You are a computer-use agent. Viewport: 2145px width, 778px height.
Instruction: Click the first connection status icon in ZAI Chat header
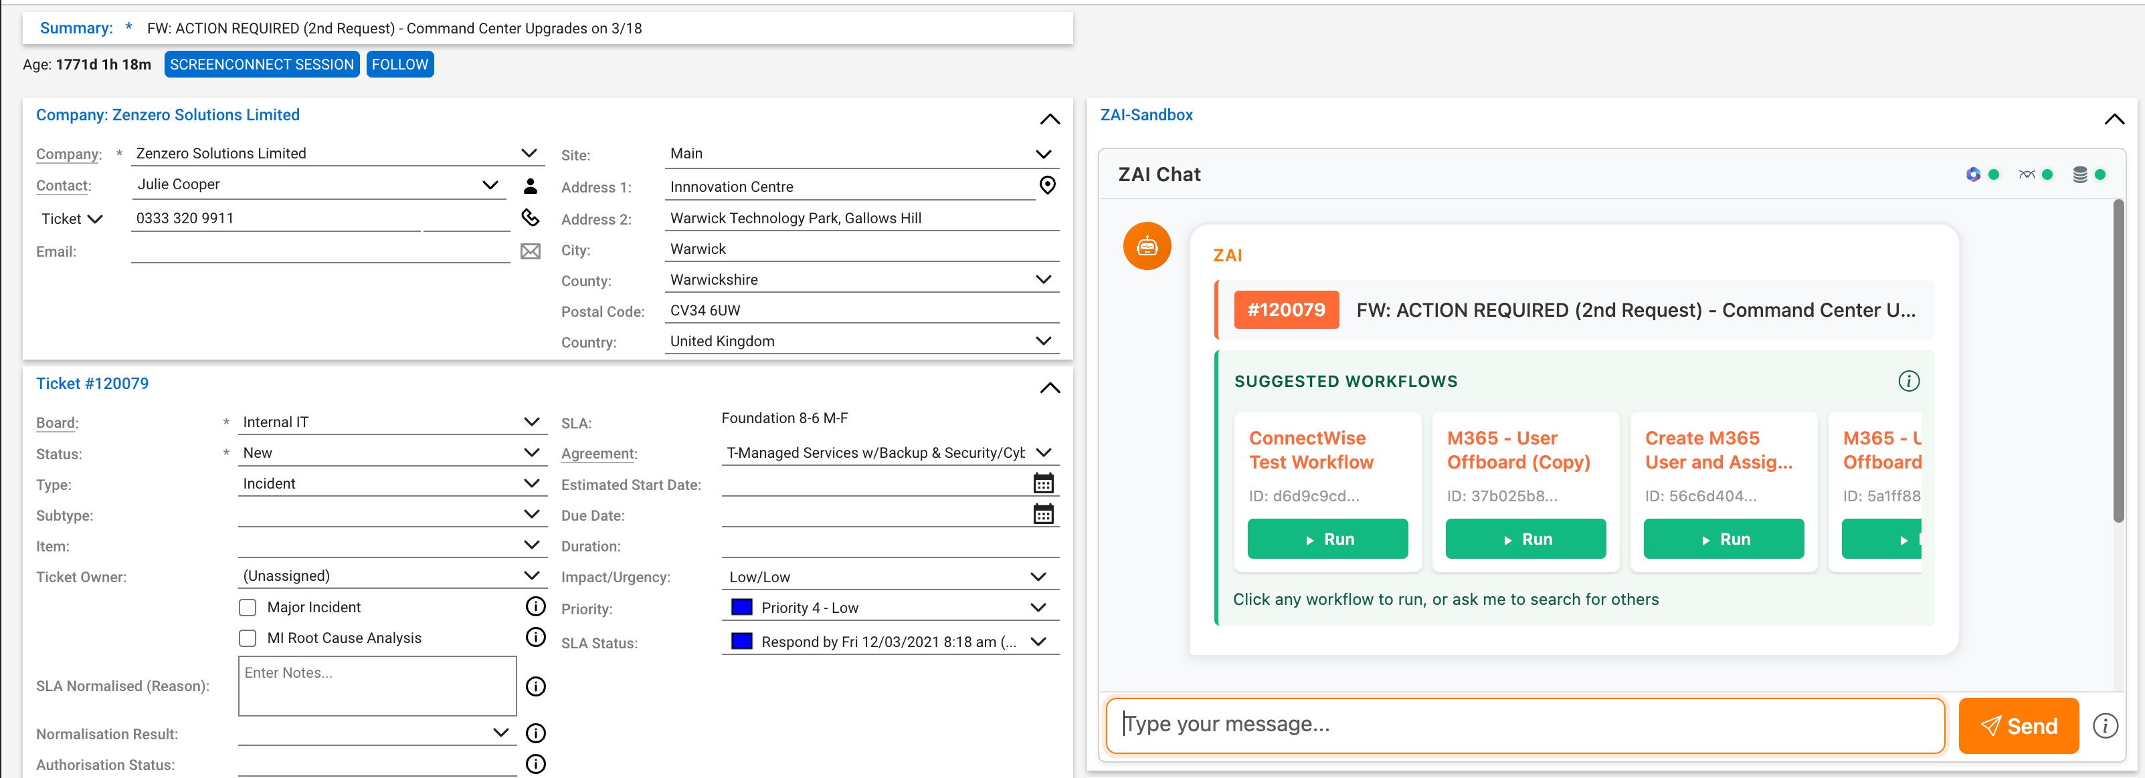1972,174
